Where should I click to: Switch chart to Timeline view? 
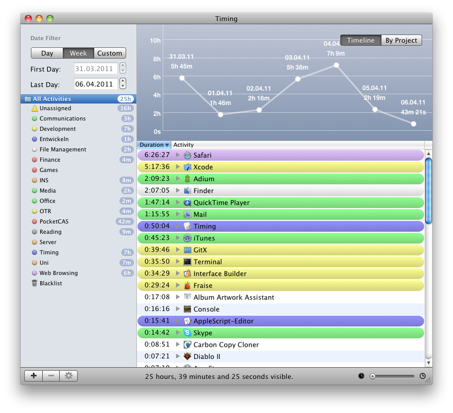tap(361, 41)
